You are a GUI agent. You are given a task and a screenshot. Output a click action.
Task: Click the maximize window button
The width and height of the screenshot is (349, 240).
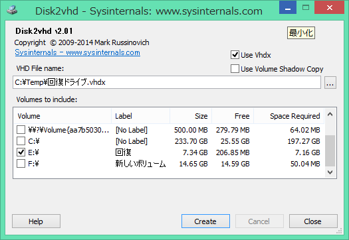(x=306, y=7)
